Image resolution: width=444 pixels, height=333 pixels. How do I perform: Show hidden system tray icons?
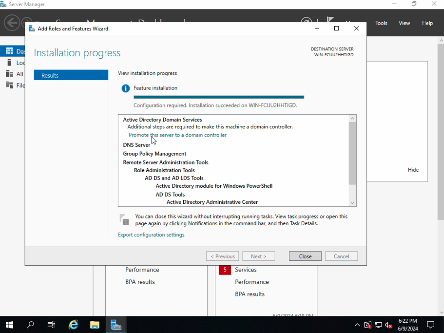(x=358, y=325)
